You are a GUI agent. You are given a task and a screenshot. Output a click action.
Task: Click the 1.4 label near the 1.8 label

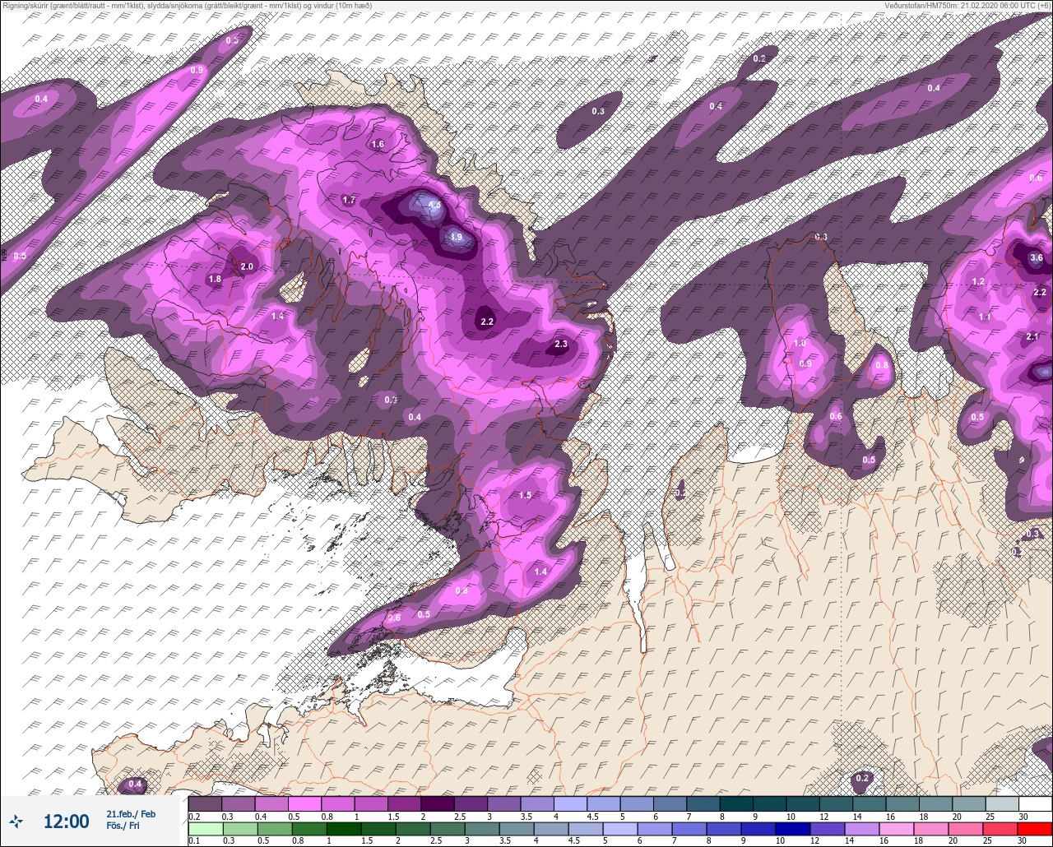point(277,316)
